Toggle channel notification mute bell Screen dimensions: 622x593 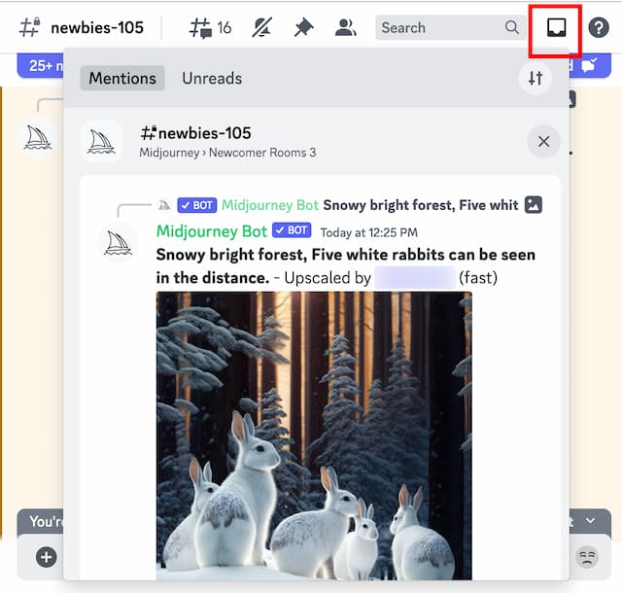[261, 27]
